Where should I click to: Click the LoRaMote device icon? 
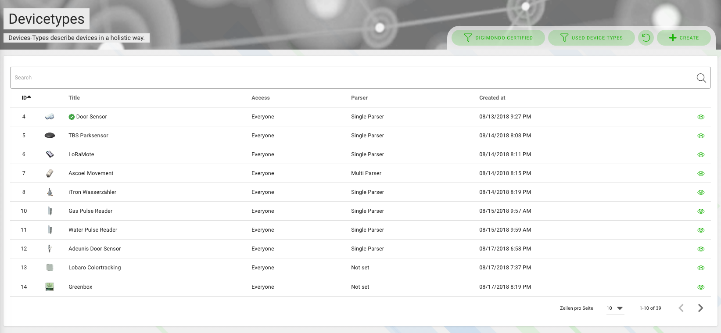click(50, 154)
